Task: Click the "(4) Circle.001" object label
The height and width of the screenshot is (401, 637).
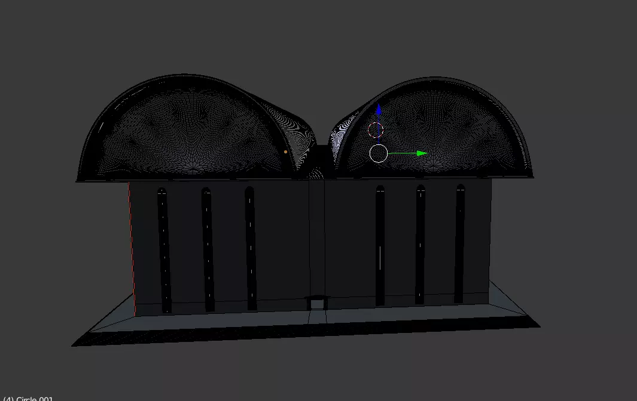Action: (x=28, y=398)
